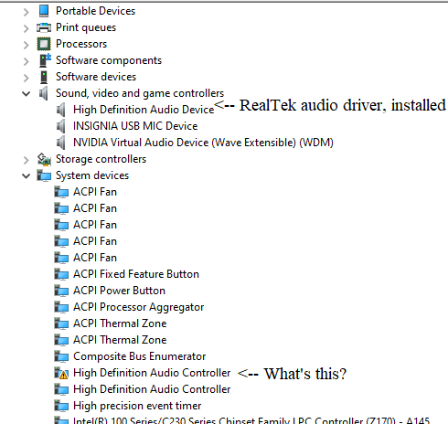Click the Software devices icon
448x424 pixels.
(x=44, y=77)
